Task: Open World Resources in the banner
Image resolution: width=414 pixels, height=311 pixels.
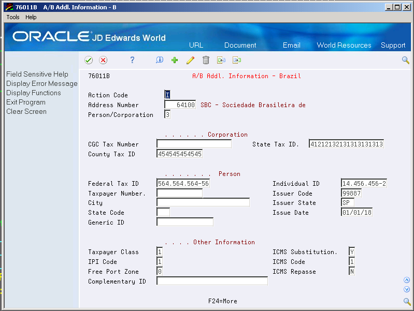Action: [x=344, y=45]
